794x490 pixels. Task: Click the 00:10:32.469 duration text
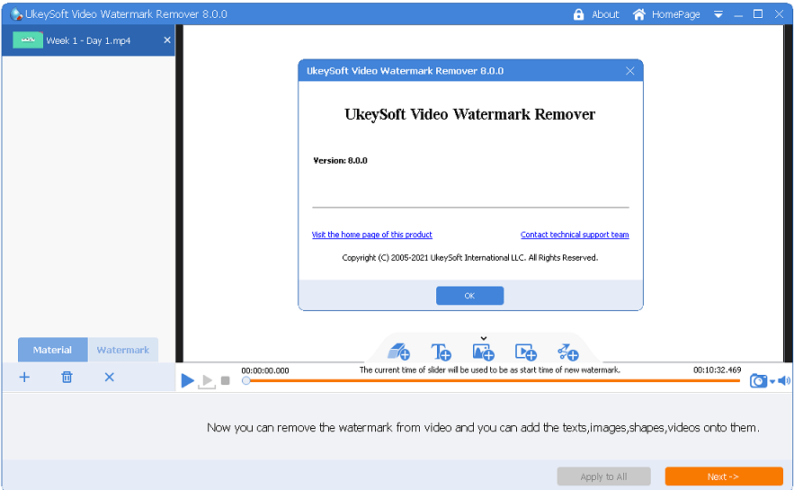717,370
